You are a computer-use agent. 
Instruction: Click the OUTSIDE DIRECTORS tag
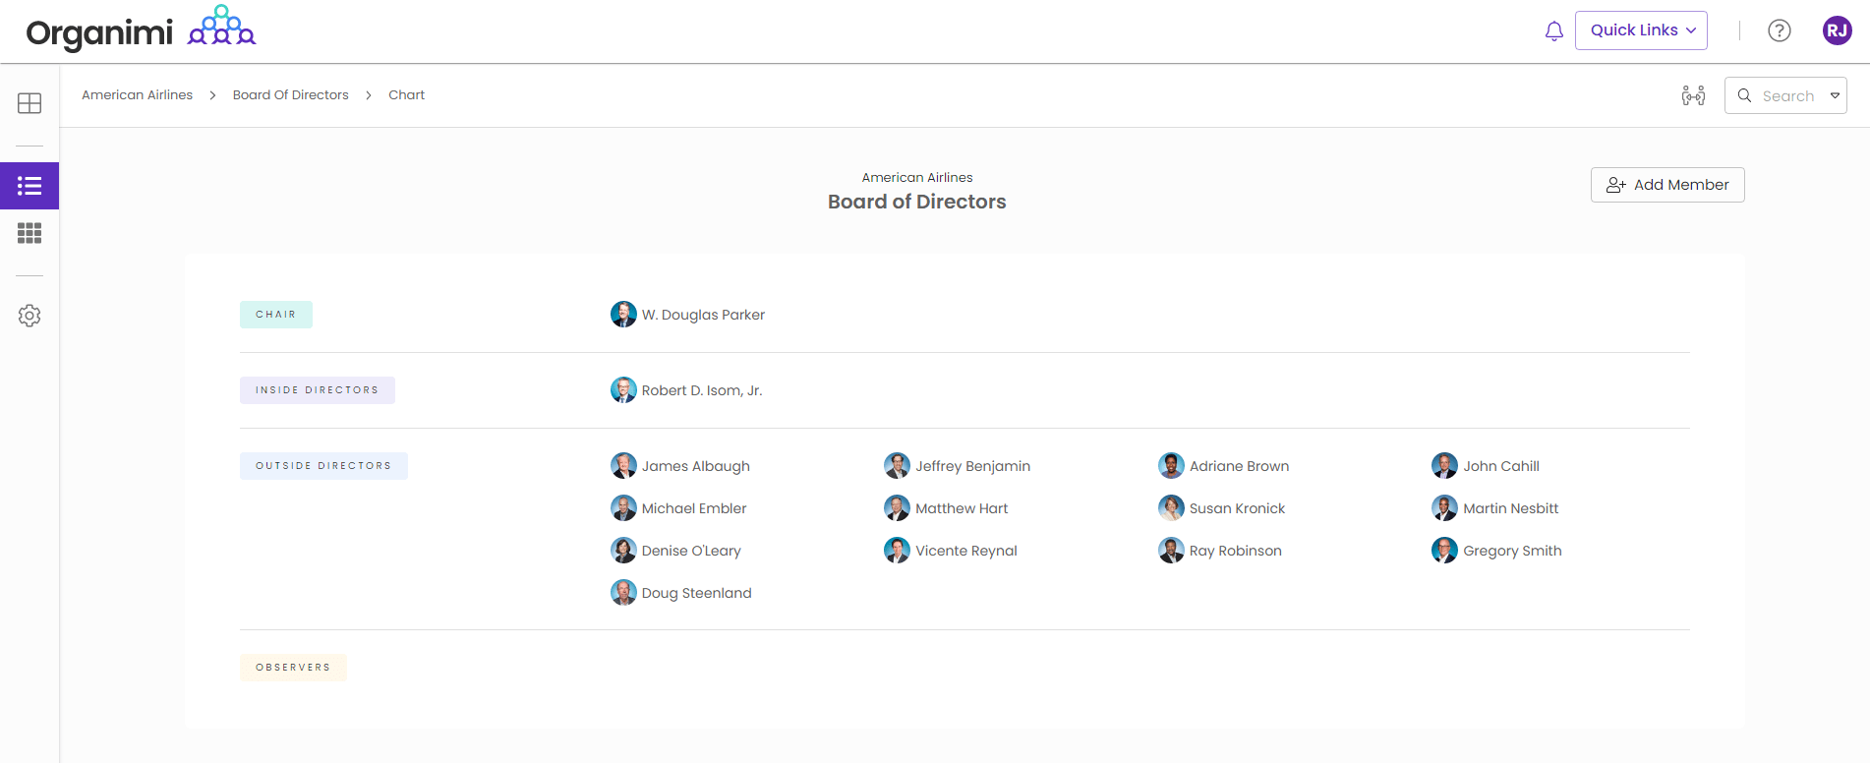tap(323, 466)
